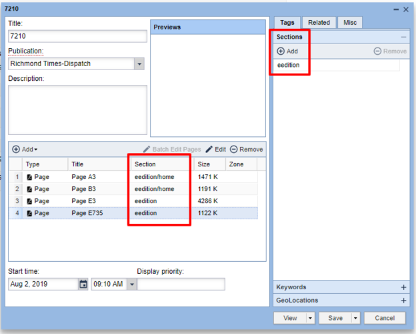This screenshot has height=334, width=416.
Task: Open the start time dropdown arrow
Action: pyautogui.click(x=131, y=285)
